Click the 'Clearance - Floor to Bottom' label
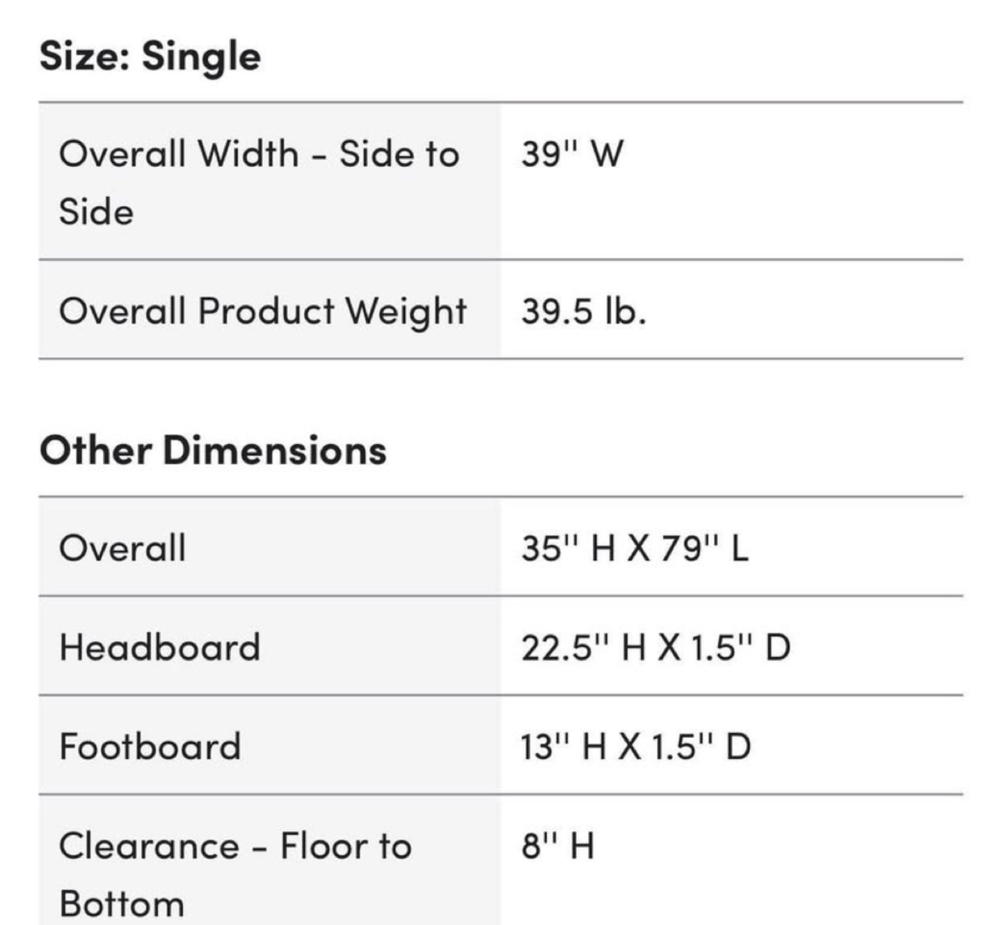Screen dimensions: 1002x925 [235, 874]
